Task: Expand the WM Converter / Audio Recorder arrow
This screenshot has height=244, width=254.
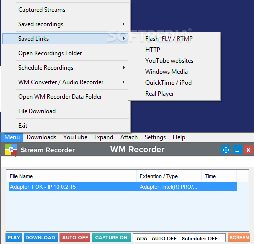Action: coord(124,82)
